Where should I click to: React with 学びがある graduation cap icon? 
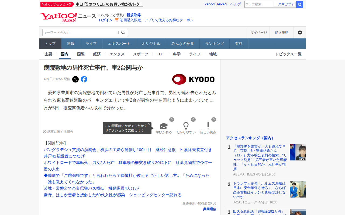[164, 126]
